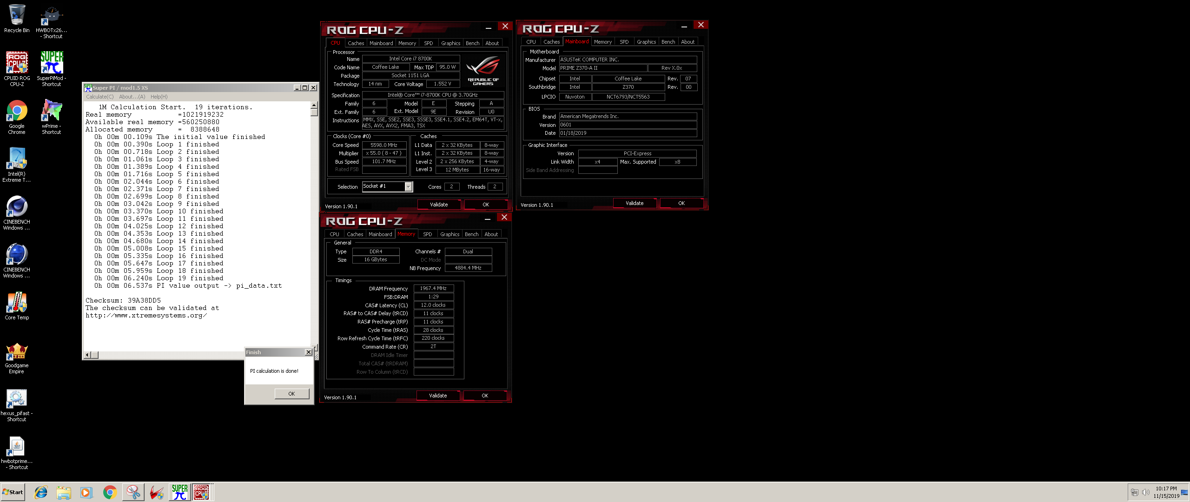Viewport: 1190px width, 502px height.
Task: Click Validate in the Mainboard window
Action: pyautogui.click(x=635, y=203)
